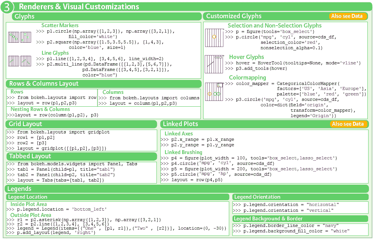Click the Linked Brushing heading
This screenshot has width=374, height=239.
click(x=183, y=152)
